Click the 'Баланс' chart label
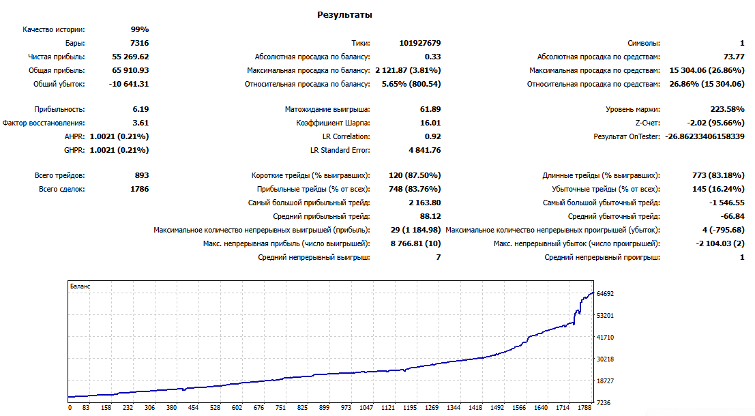This screenshot has width=755, height=416. [80, 286]
